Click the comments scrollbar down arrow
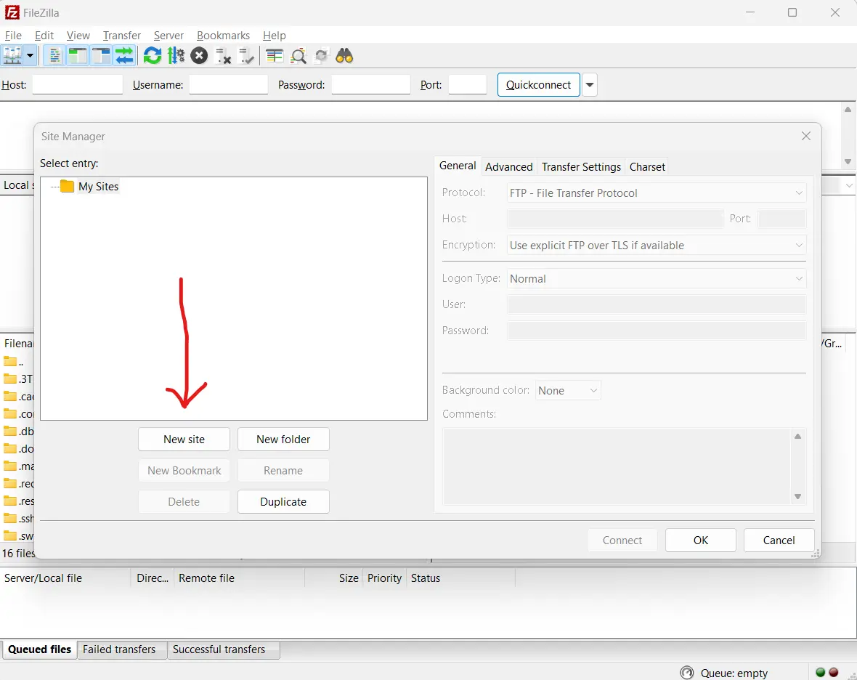 click(798, 496)
